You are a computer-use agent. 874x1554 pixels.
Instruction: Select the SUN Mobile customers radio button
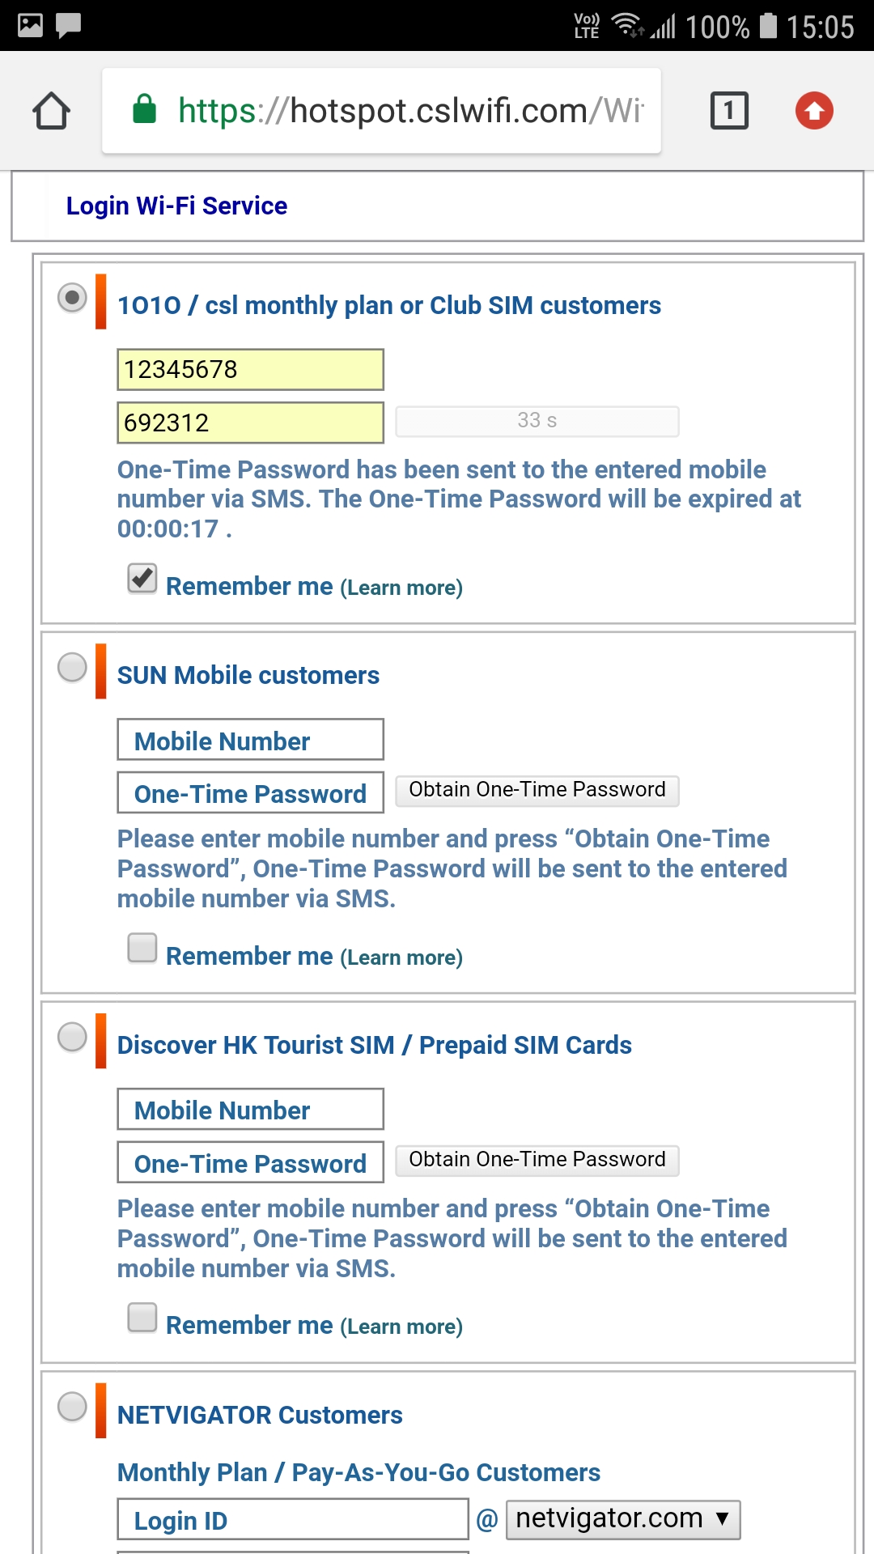[x=72, y=668]
